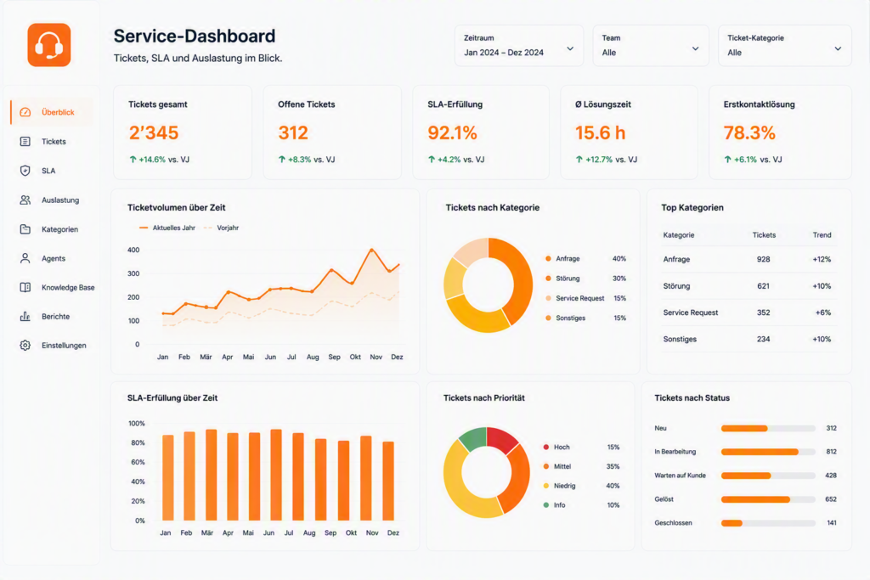The width and height of the screenshot is (870, 580).
Task: Toggle Hoch priority legend entry
Action: pos(581,447)
